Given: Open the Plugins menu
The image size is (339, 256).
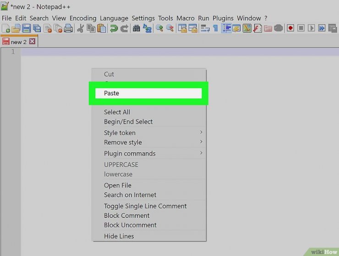Looking at the screenshot, I should (x=223, y=18).
